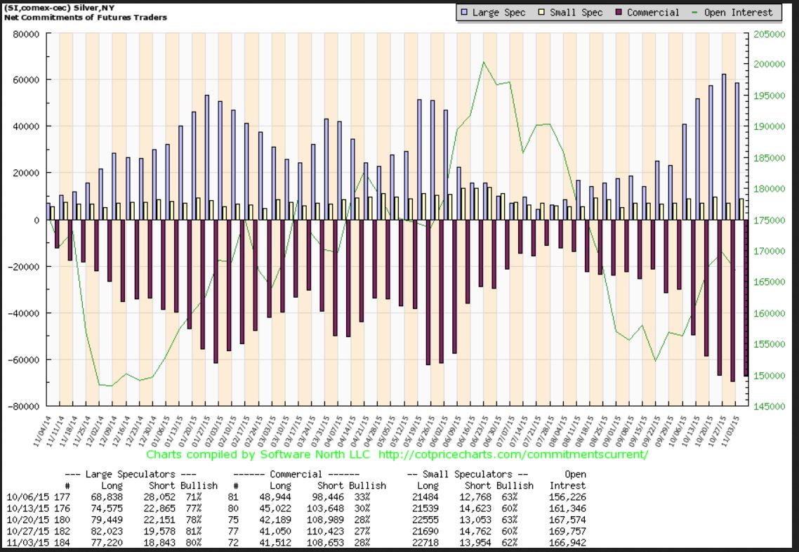Image resolution: width=799 pixels, height=552 pixels.
Task: Select the Open Interest legend label
Action: point(738,13)
